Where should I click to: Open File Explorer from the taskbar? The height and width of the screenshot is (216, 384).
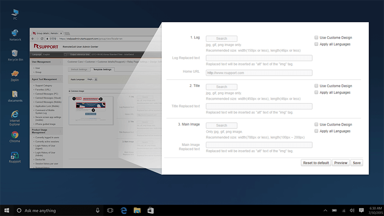pos(137,210)
